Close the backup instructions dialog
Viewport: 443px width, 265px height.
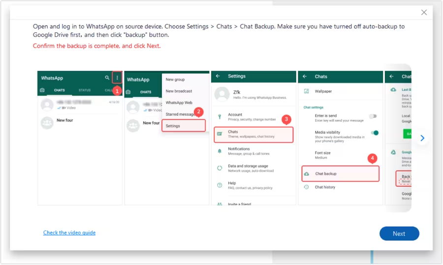coord(424,13)
